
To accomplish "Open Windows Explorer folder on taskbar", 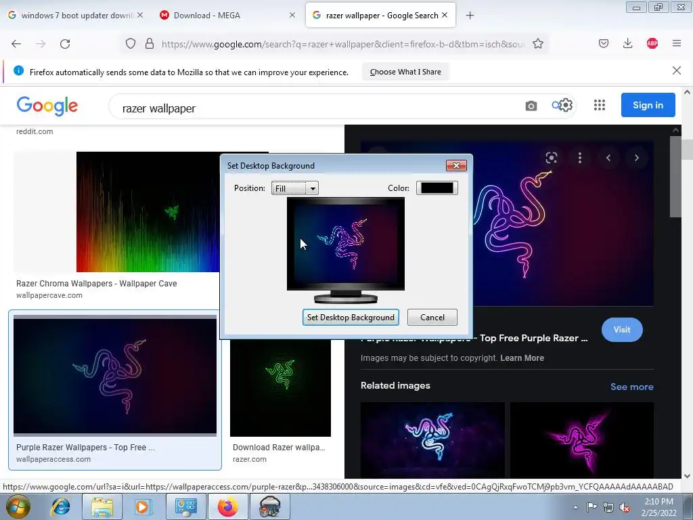I will (x=102, y=506).
